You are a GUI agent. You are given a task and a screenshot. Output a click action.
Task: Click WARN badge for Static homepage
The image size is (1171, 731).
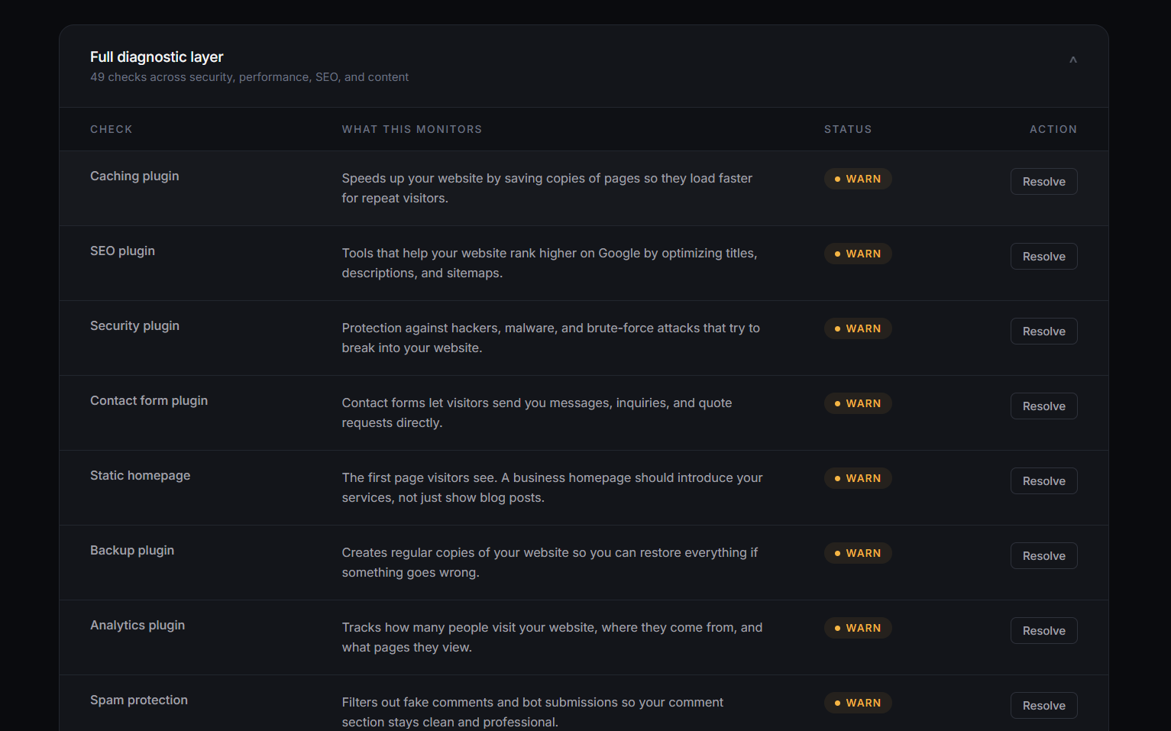coord(858,478)
